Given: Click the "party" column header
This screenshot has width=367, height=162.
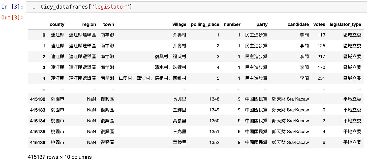Looking at the screenshot, I should click(262, 24).
